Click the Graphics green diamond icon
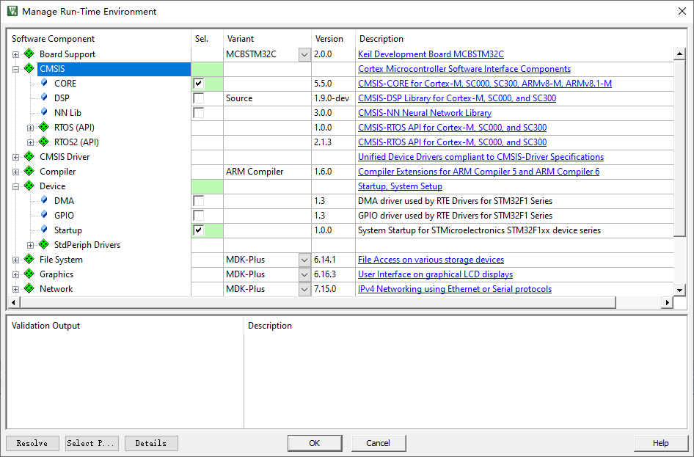The width and height of the screenshot is (694, 457). click(29, 274)
